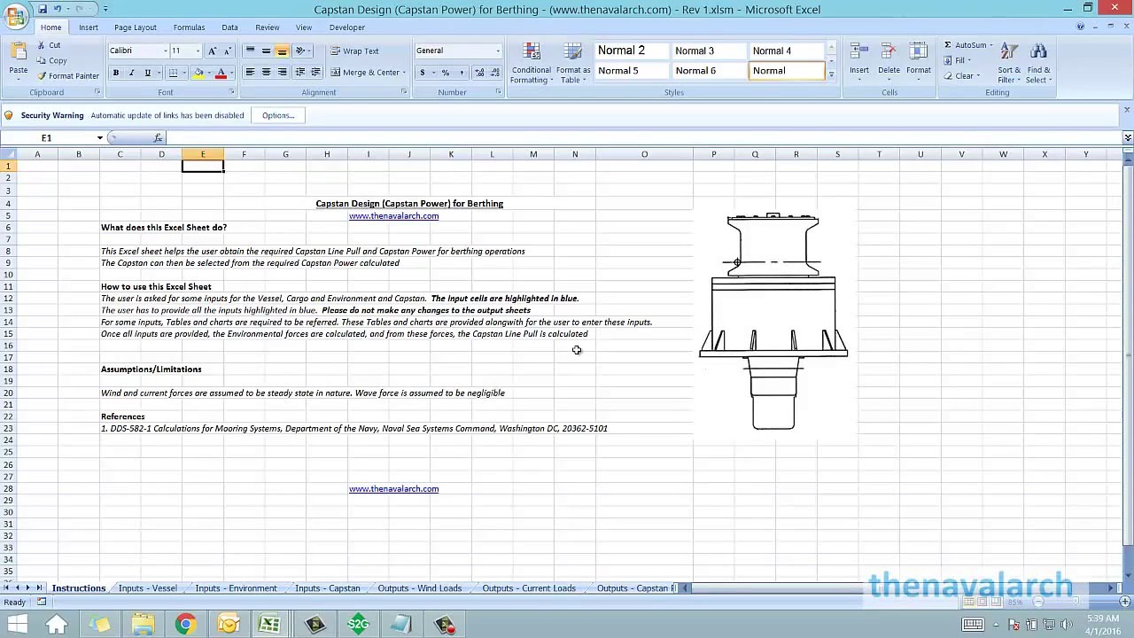The width and height of the screenshot is (1134, 638).
Task: Click the security warning Options button
Action: pyautogui.click(x=278, y=115)
